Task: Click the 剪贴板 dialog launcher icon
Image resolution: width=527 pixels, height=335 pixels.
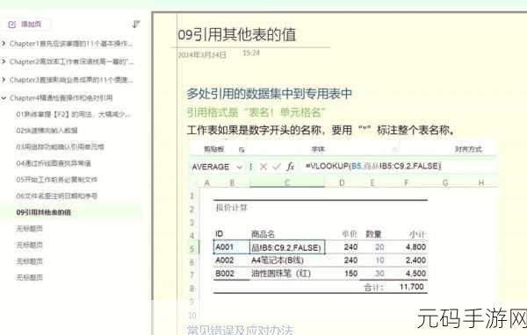Action: (x=242, y=150)
